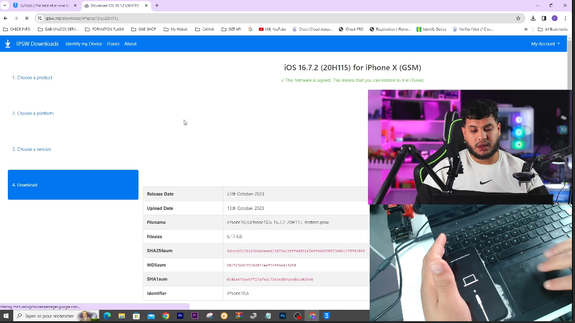
Task: Click the browser forward arrow
Action: [x=16, y=18]
